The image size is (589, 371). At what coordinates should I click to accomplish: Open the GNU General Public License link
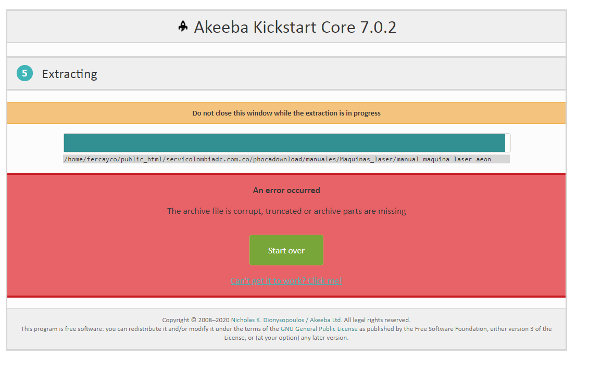pos(319,328)
